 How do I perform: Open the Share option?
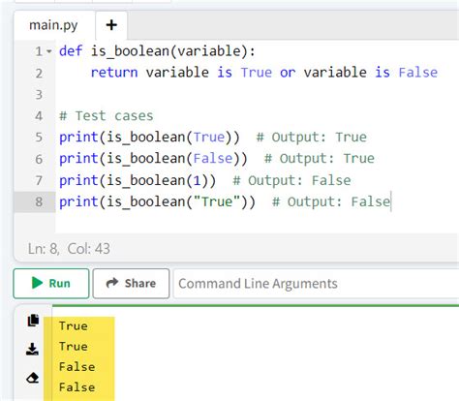coord(131,283)
